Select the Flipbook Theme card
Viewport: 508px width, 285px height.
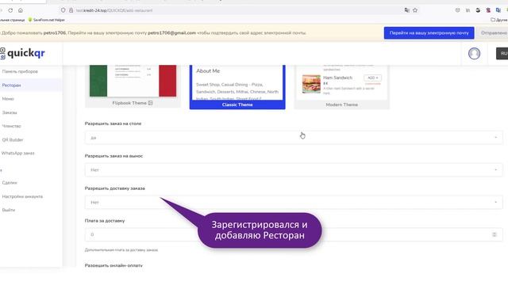click(133, 86)
